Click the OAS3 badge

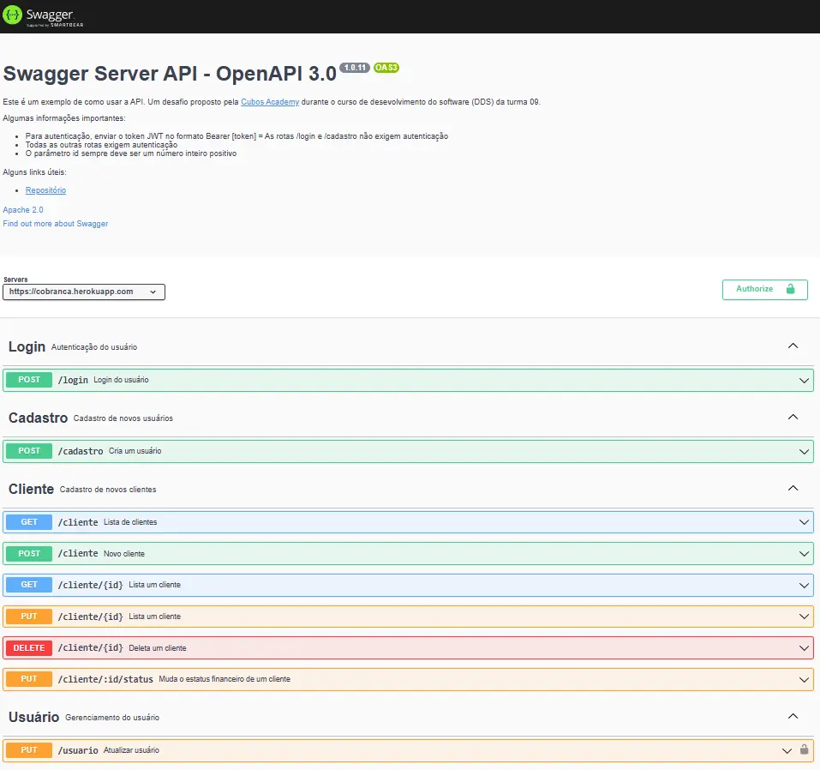(386, 68)
